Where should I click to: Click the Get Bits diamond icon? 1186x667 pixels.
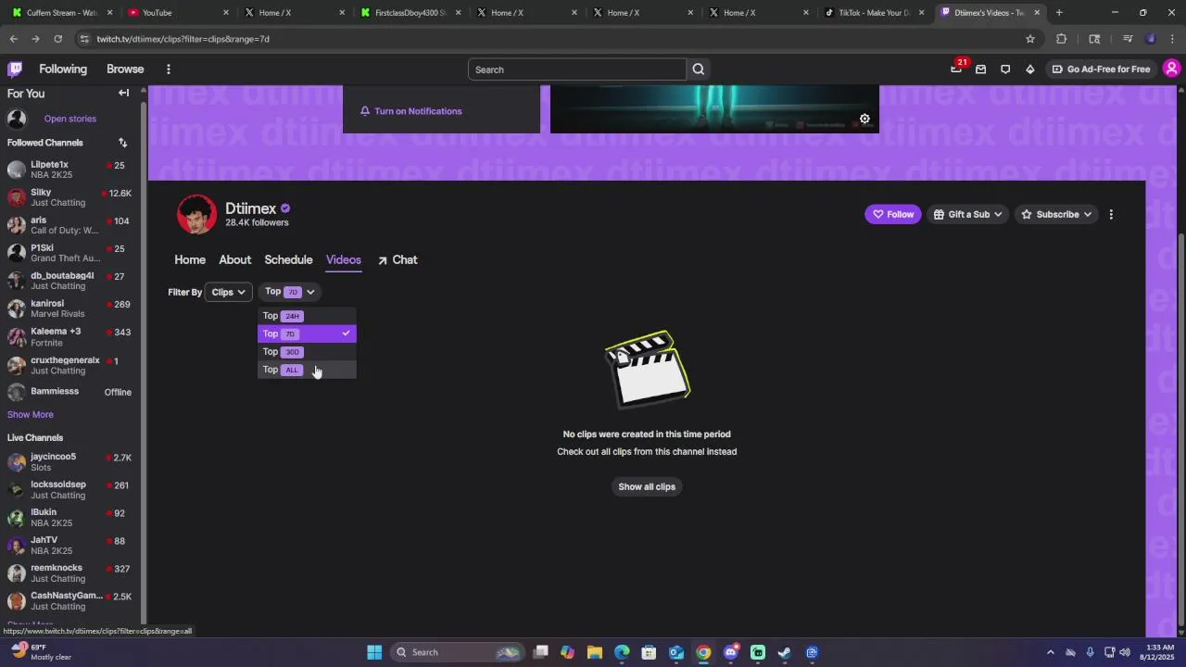1030,69
